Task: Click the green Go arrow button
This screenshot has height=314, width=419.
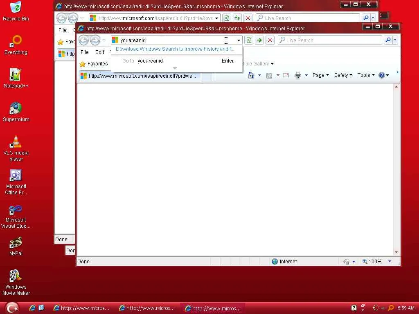Action: tap(259, 40)
